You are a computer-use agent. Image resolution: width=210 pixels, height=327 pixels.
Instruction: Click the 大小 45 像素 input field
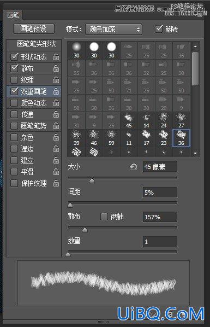tap(160, 167)
